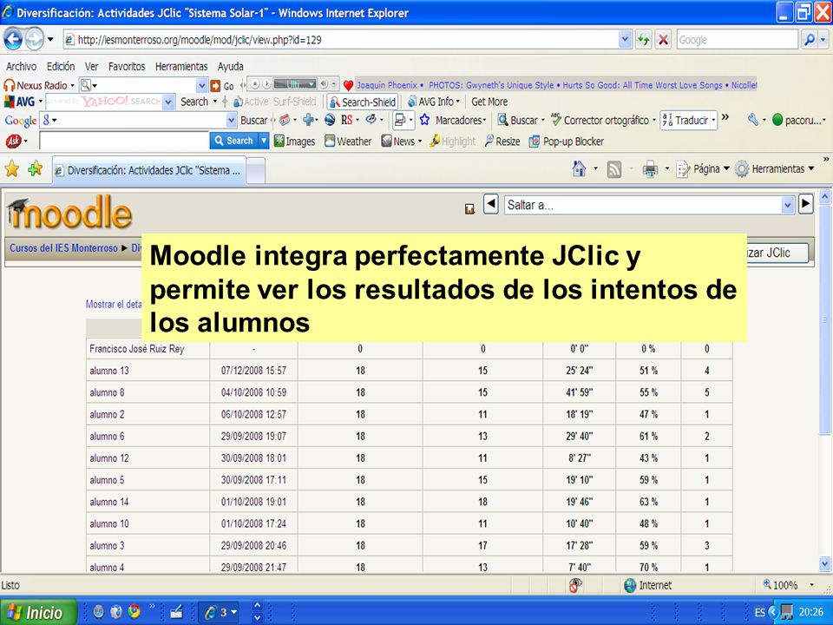Click the Chrome icon in quick launch

(x=135, y=612)
